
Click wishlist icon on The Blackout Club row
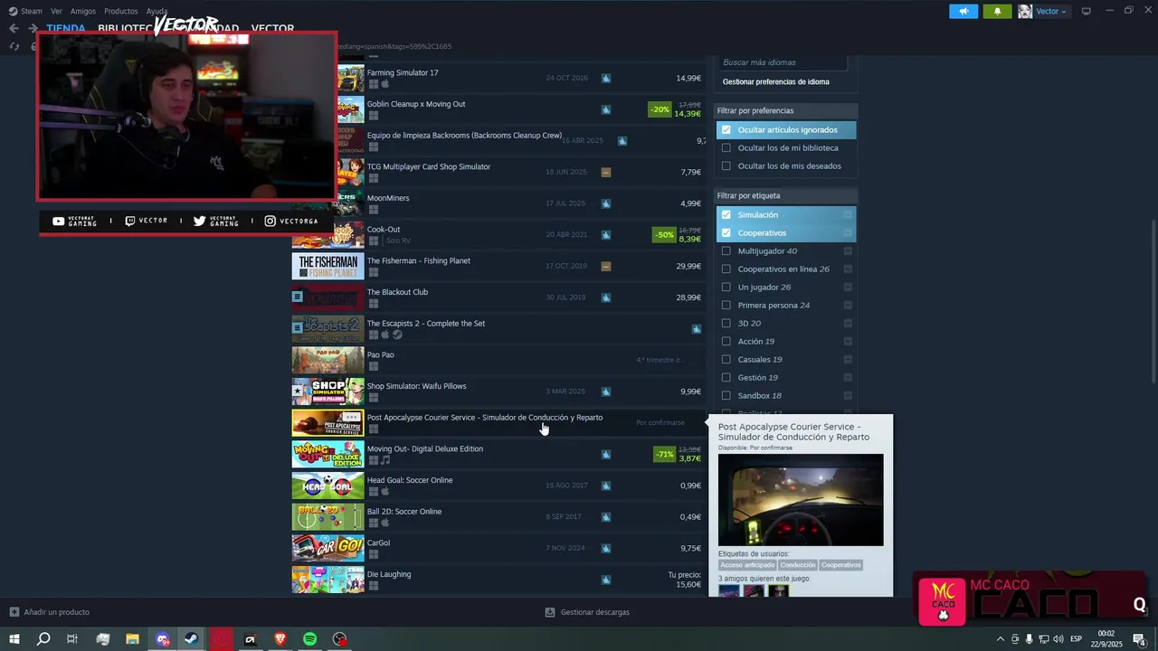606,297
